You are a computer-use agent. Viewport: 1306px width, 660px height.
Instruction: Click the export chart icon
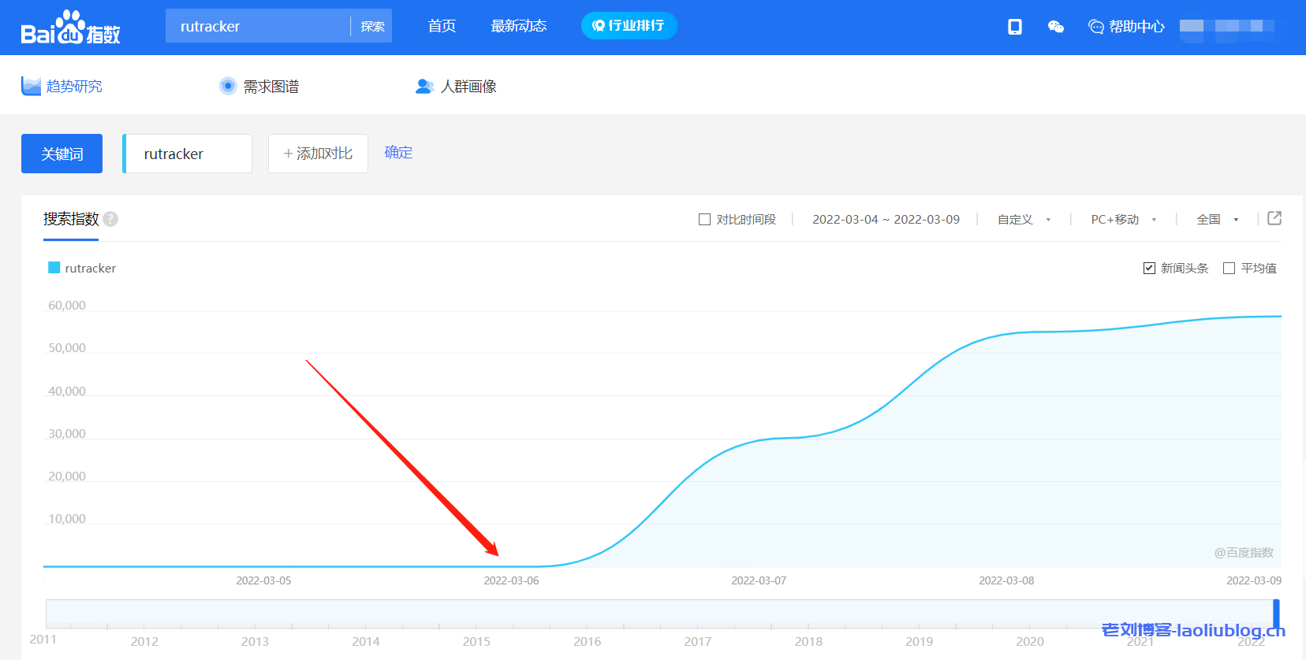pyautogui.click(x=1274, y=218)
